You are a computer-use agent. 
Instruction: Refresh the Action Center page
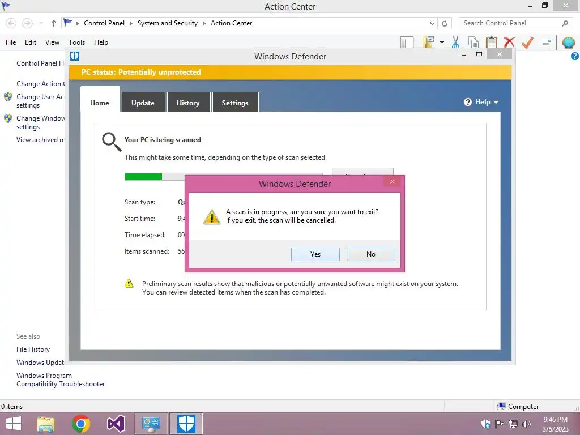(x=445, y=23)
